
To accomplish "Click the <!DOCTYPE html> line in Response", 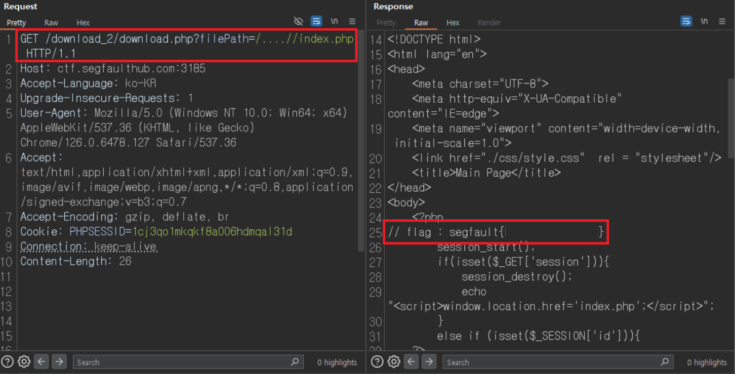I will click(434, 39).
